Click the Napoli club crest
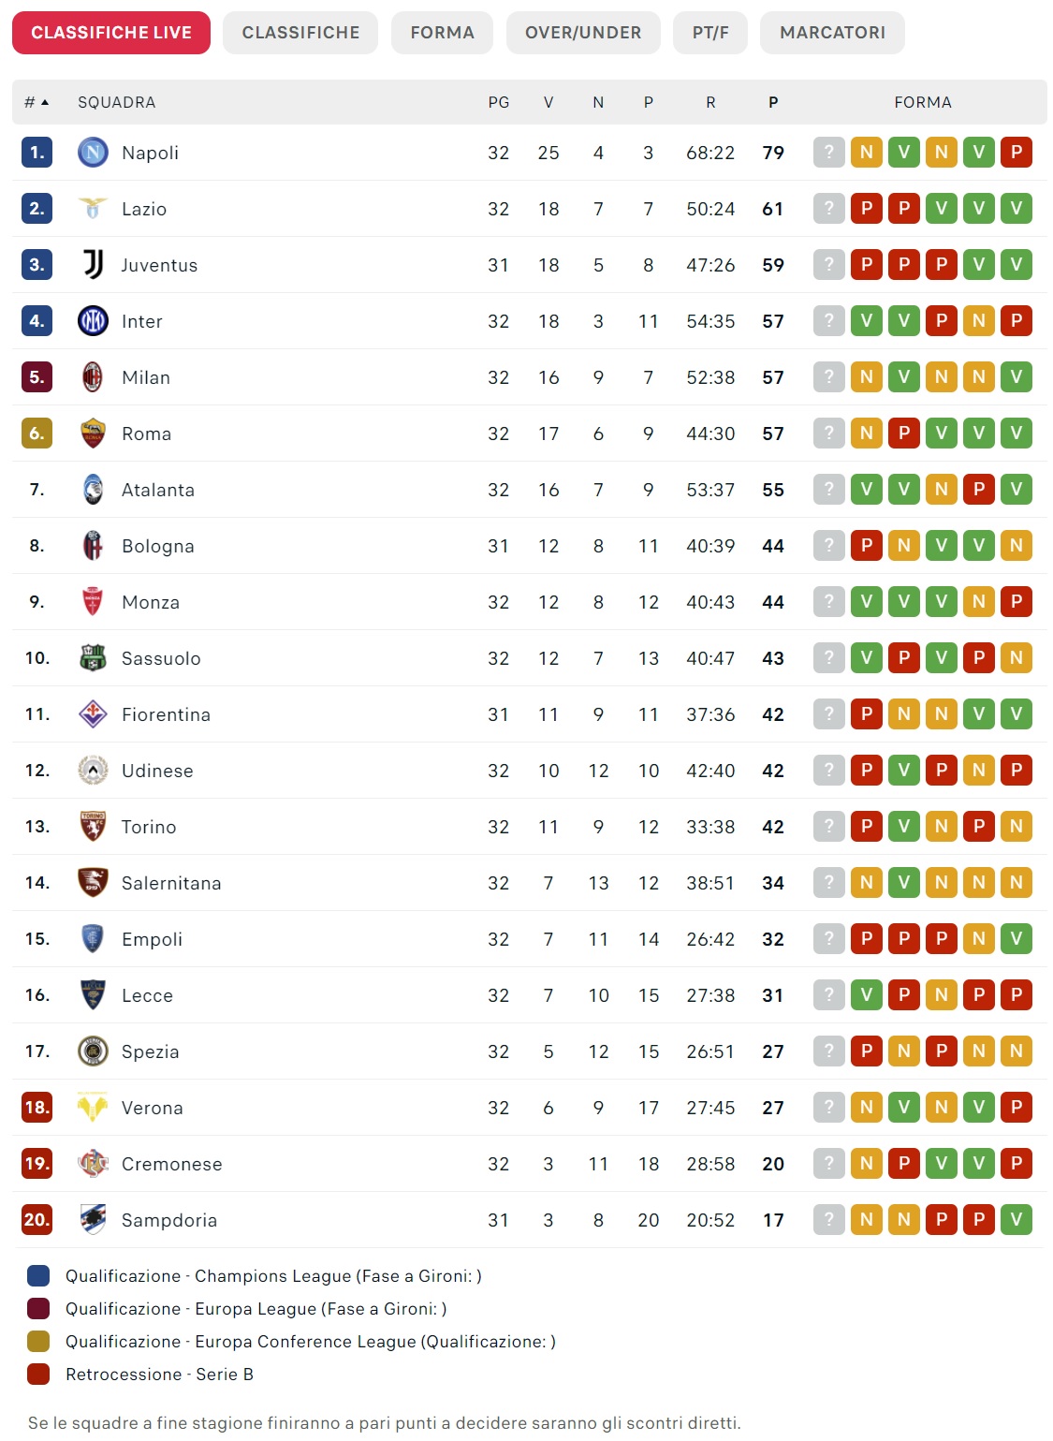 93,153
